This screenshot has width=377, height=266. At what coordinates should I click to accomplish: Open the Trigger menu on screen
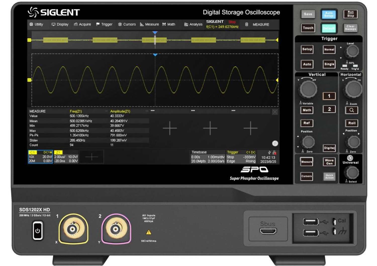click(x=104, y=24)
